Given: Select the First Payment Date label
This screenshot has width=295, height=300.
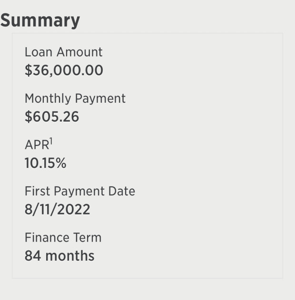Looking at the screenshot, I should [x=80, y=191].
